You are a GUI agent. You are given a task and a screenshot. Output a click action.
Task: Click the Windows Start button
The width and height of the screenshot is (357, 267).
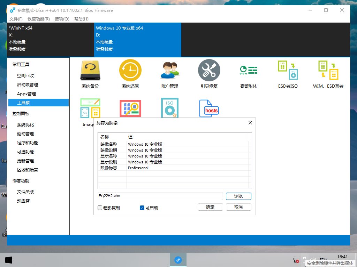(8, 260)
